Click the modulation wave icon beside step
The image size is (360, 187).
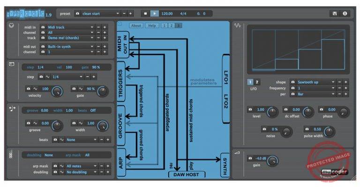coord(47,77)
